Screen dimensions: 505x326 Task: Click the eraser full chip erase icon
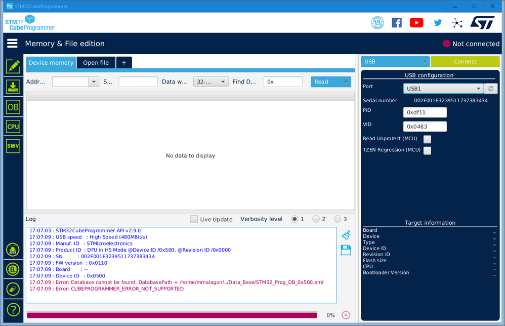point(13,289)
